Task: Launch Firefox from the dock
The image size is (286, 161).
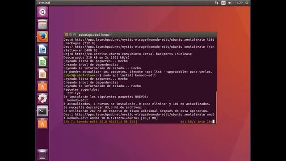Action: click(42, 37)
